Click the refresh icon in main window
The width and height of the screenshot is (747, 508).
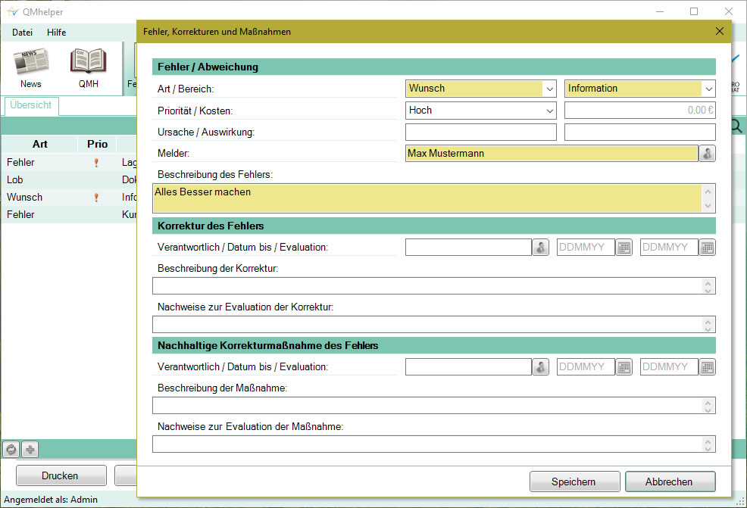[11, 450]
